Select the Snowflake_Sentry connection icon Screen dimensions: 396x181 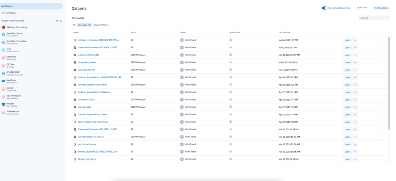[x=3, y=34]
